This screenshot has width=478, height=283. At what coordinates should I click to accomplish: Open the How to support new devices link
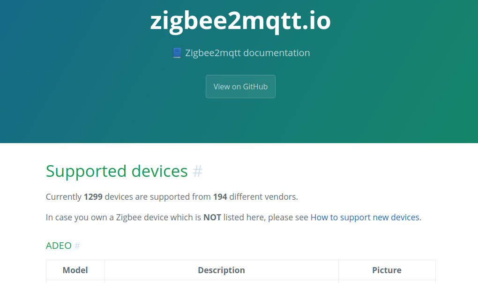(x=365, y=217)
